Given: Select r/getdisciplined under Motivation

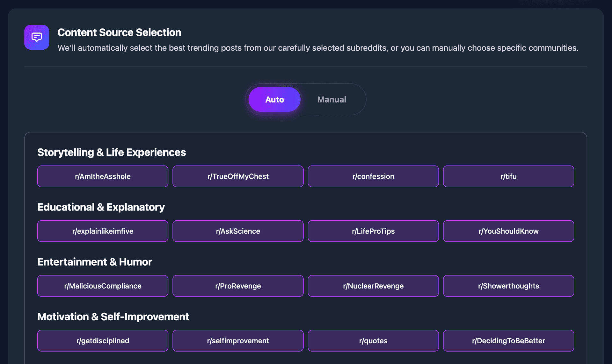Looking at the screenshot, I should 103,340.
